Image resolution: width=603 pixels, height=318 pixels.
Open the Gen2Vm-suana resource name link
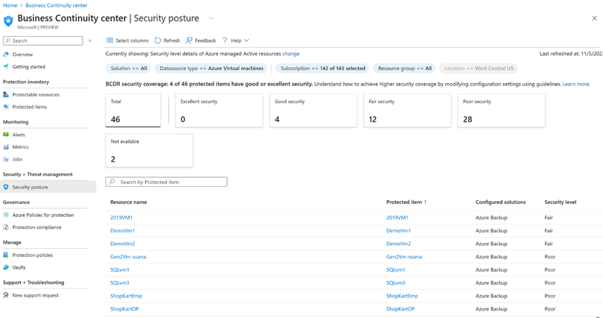128,257
